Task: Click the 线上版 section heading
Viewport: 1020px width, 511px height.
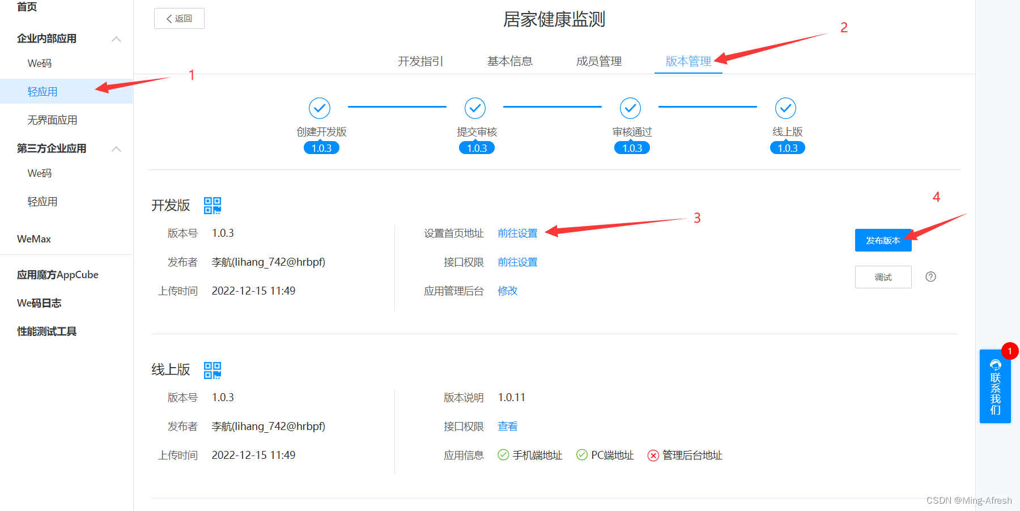Action: pos(171,369)
